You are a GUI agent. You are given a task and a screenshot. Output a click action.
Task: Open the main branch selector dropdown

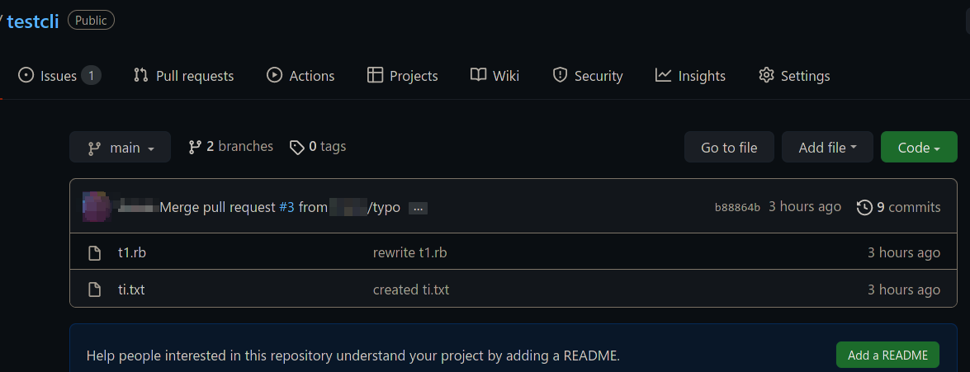click(120, 148)
